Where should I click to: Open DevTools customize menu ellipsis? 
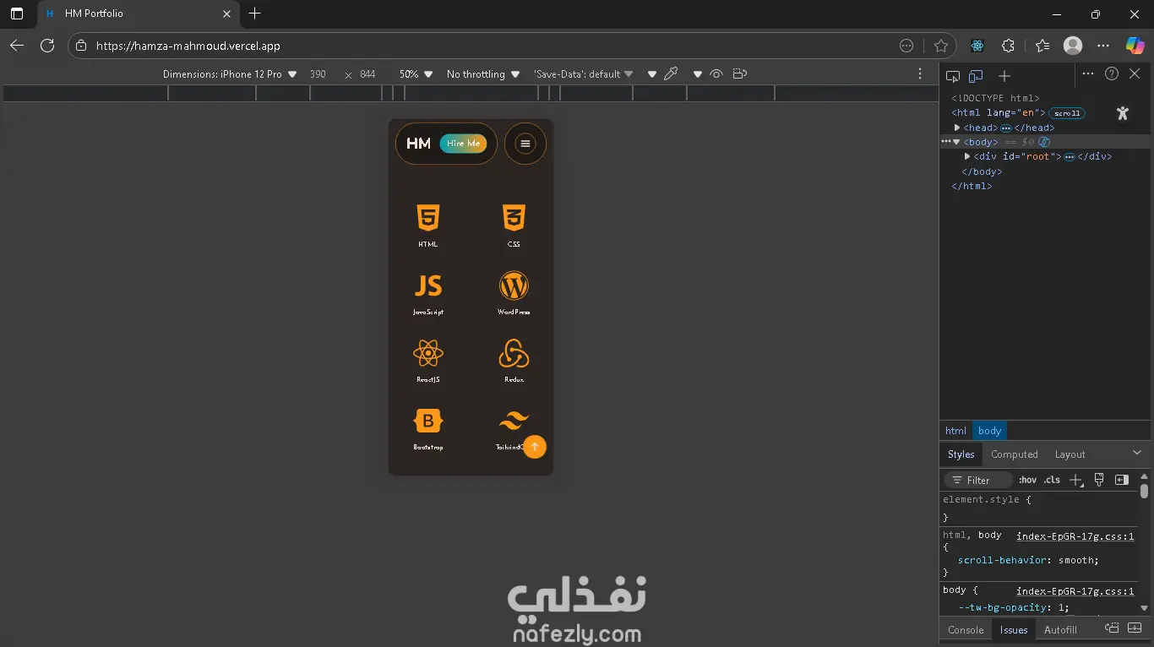tap(1088, 74)
